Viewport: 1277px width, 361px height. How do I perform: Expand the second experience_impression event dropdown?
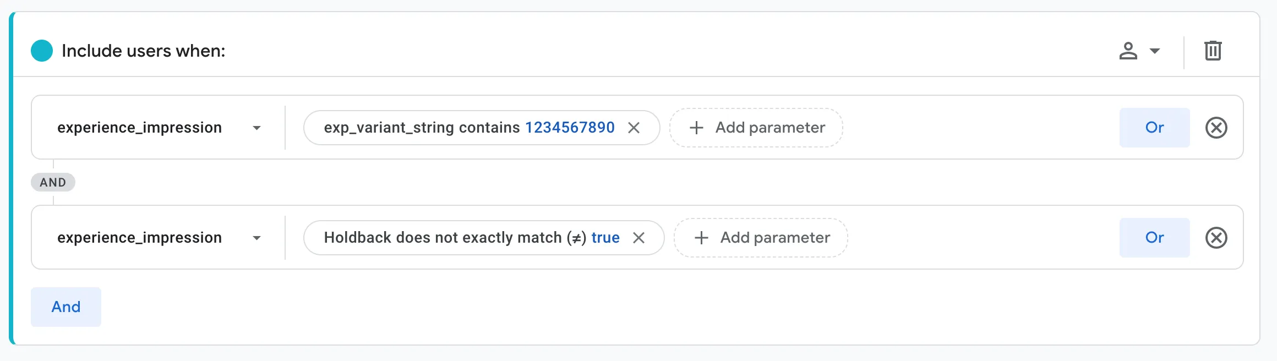pos(257,238)
